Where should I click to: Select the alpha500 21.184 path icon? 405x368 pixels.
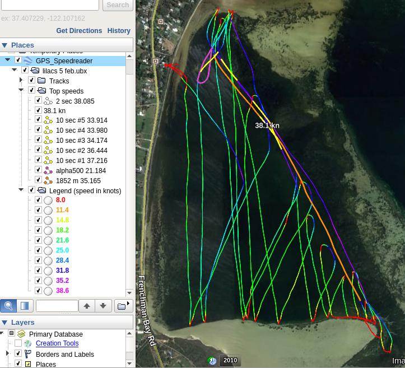(48, 171)
